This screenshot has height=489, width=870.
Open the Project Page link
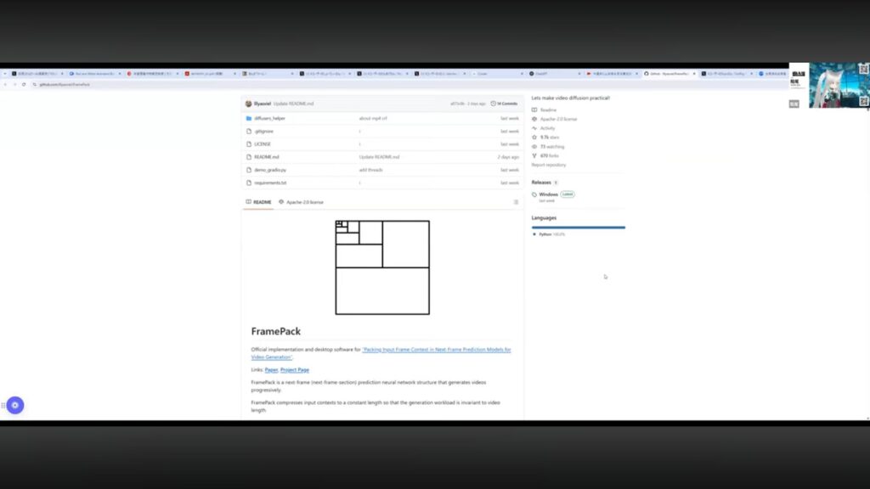click(x=295, y=370)
